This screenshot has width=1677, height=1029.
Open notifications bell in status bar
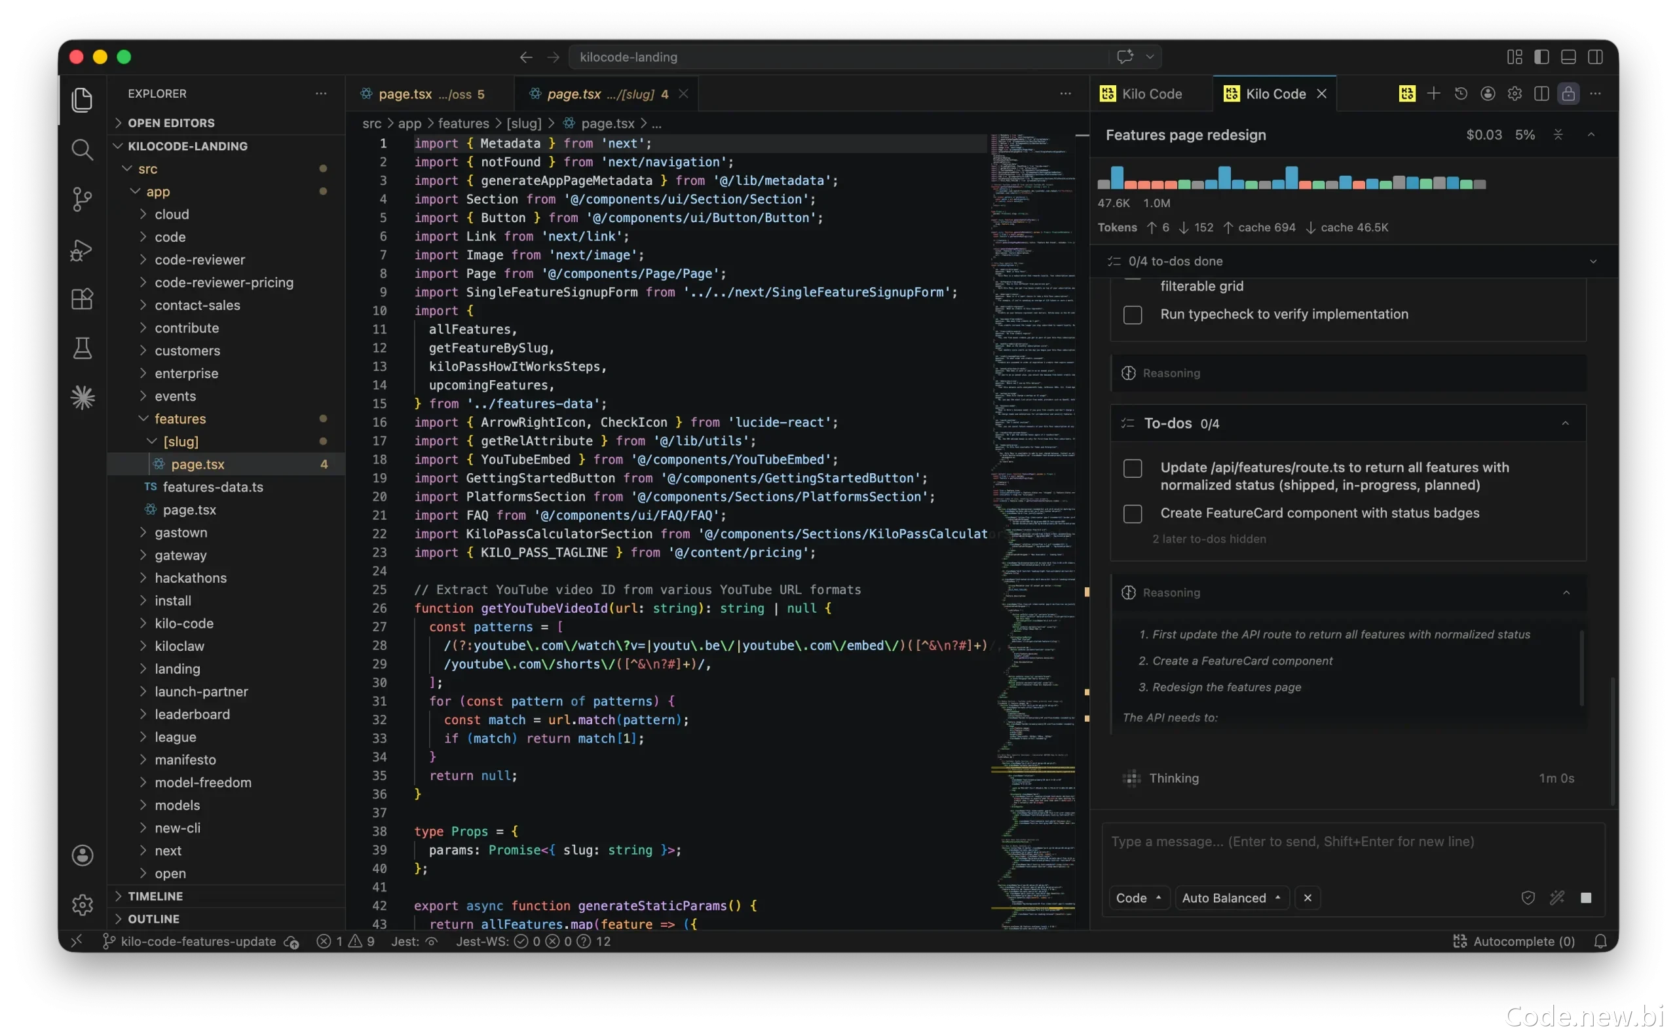pyautogui.click(x=1600, y=941)
